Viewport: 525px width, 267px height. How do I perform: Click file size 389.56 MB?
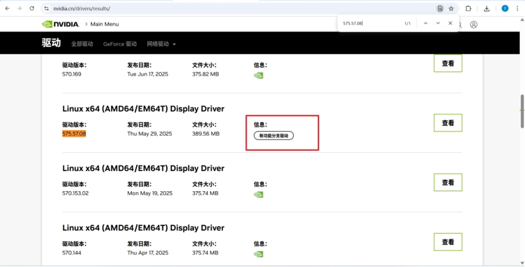click(206, 134)
